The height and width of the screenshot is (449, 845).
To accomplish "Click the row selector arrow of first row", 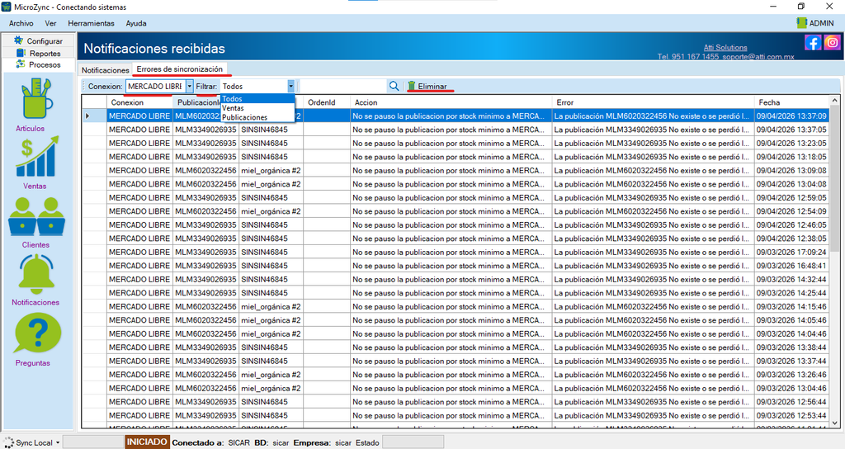I will point(87,116).
